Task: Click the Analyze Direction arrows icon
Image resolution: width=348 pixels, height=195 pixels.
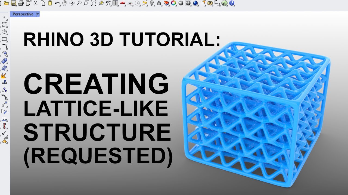Action: pyautogui.click(x=4, y=119)
